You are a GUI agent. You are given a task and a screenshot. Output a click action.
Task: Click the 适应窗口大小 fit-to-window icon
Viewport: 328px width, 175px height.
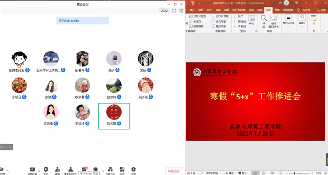[x=274, y=22]
